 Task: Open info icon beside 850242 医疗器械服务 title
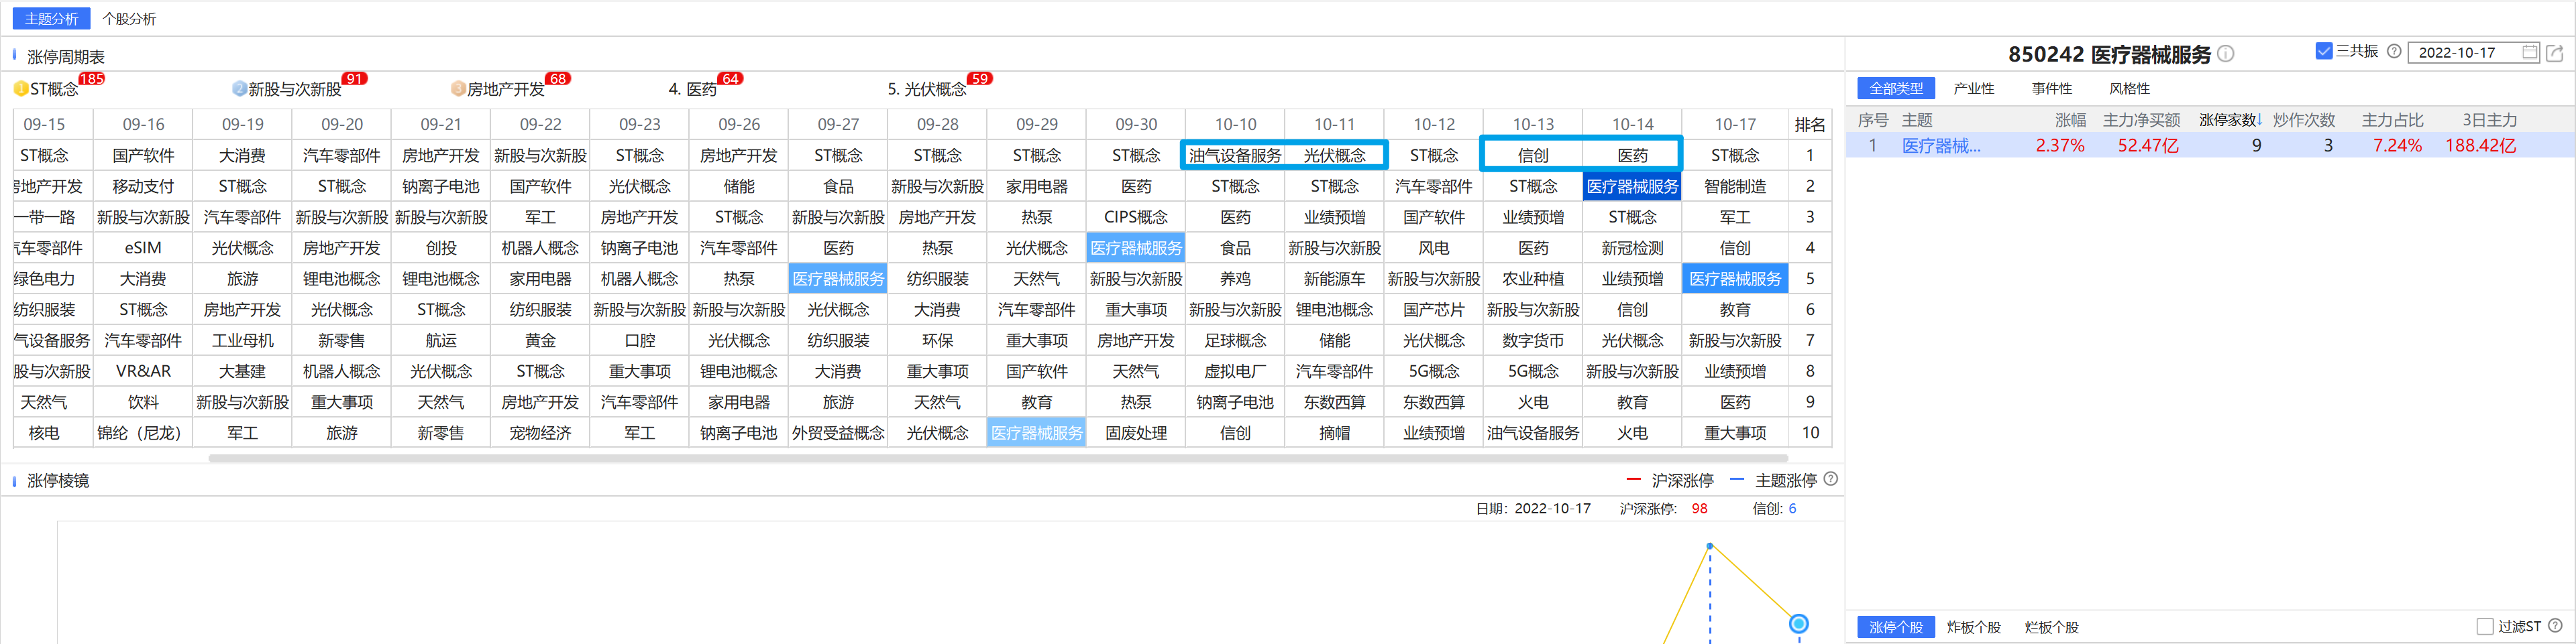point(2226,54)
